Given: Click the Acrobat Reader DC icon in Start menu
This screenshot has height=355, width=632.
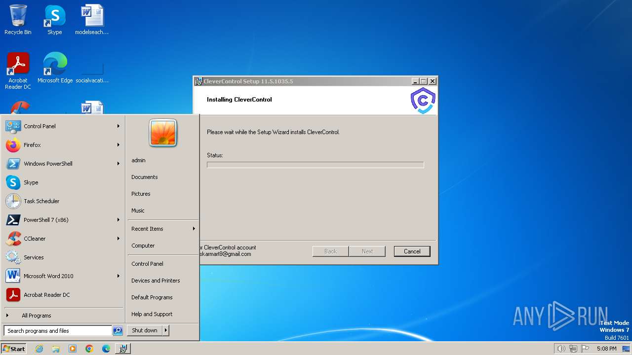Looking at the screenshot, I should coord(13,295).
